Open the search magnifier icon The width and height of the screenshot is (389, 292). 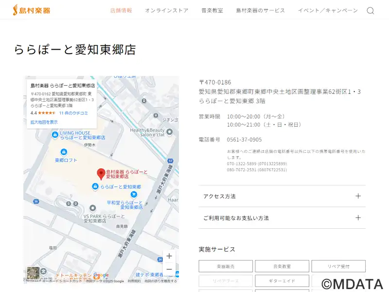point(371,11)
